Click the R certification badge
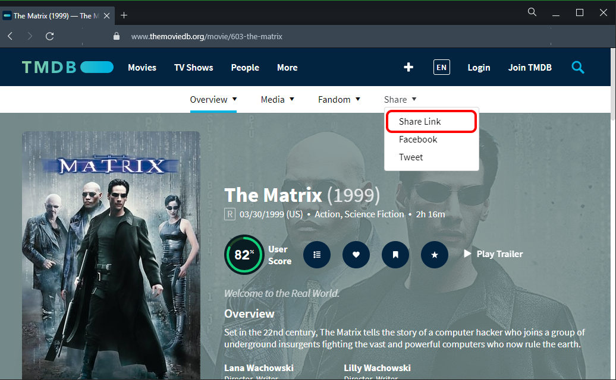 tap(230, 214)
